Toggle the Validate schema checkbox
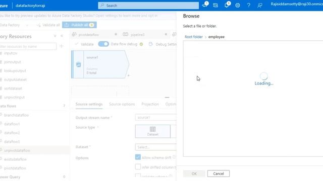Screen dimensions: 323x181 pyautogui.click(x=138, y=175)
